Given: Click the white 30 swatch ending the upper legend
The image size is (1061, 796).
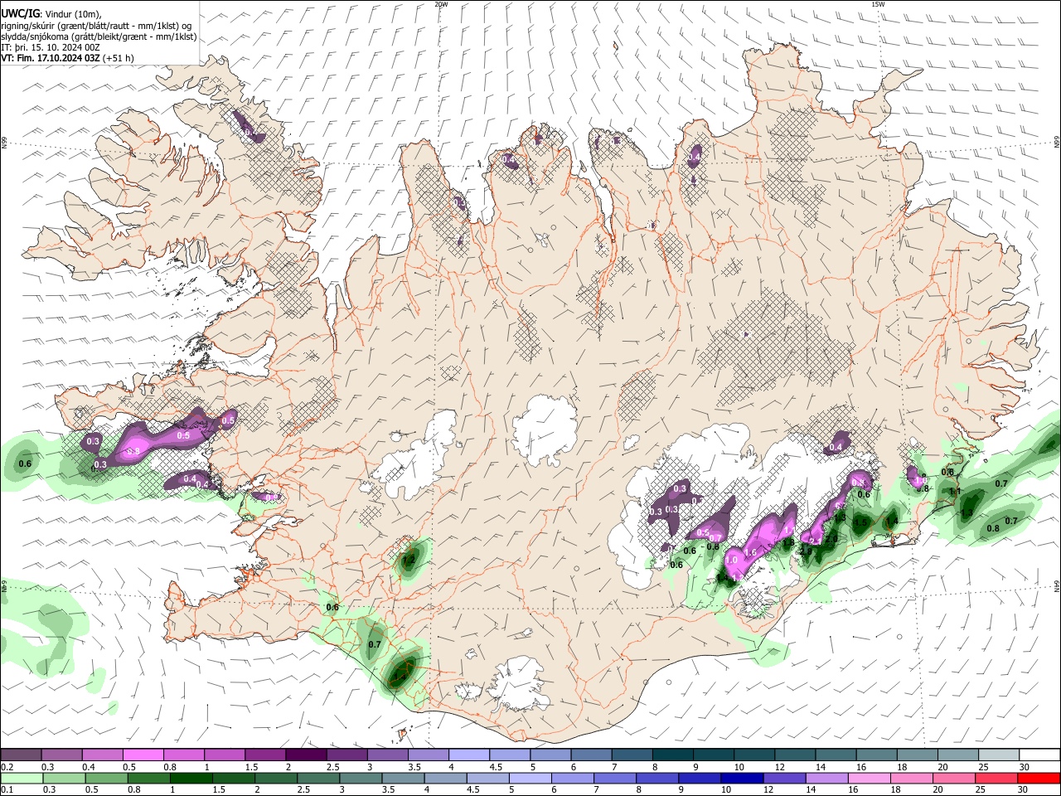Looking at the screenshot, I should (1039, 755).
